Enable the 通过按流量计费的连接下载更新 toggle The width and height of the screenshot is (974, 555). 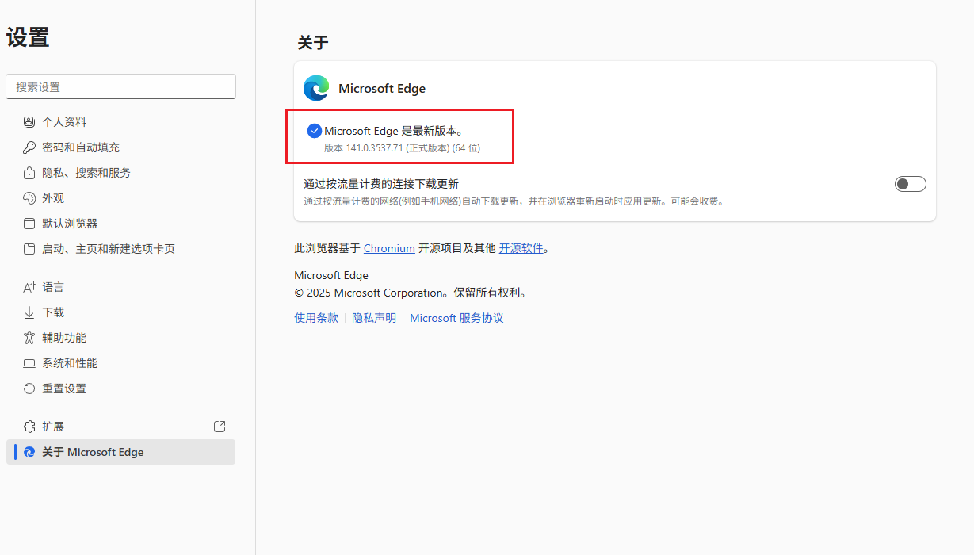point(910,184)
